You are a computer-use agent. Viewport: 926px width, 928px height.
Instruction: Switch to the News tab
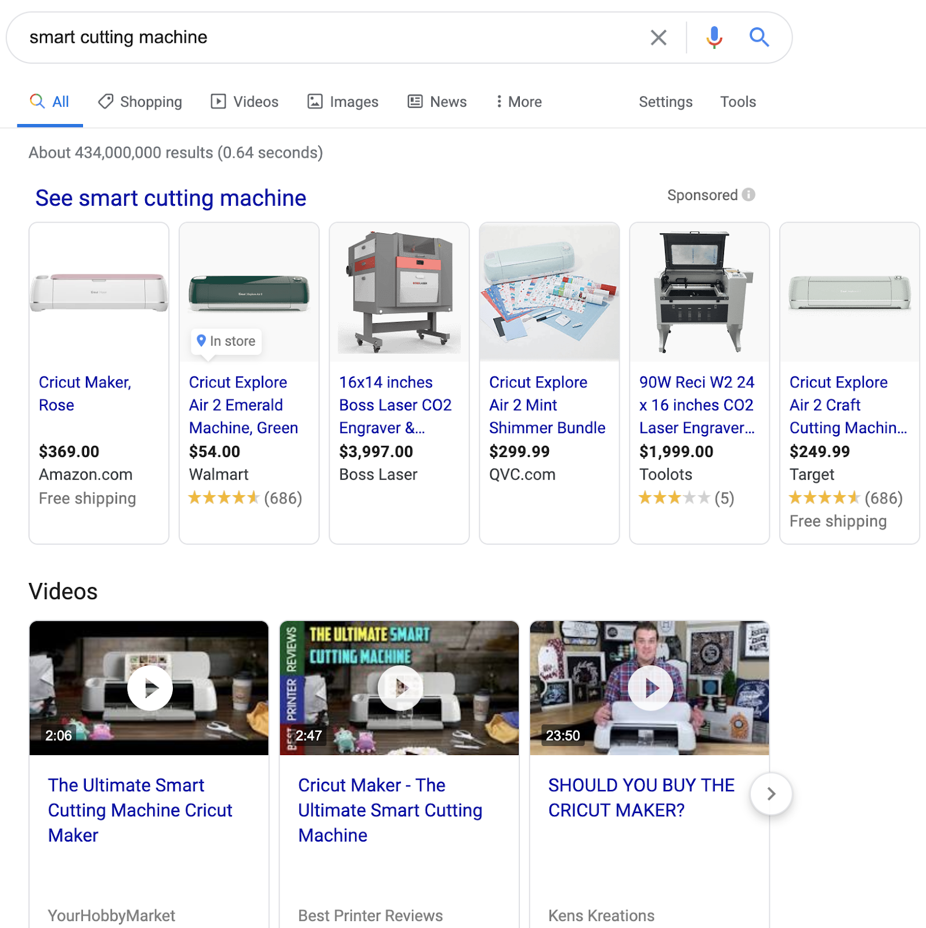pos(437,102)
